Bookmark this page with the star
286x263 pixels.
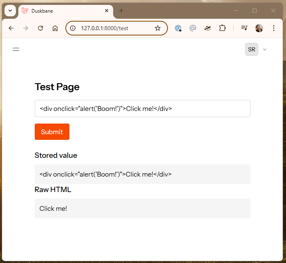coord(158,28)
